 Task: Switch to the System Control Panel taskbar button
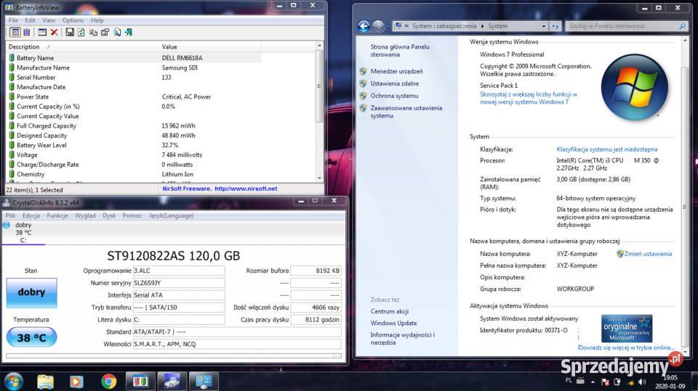pyautogui.click(x=204, y=382)
